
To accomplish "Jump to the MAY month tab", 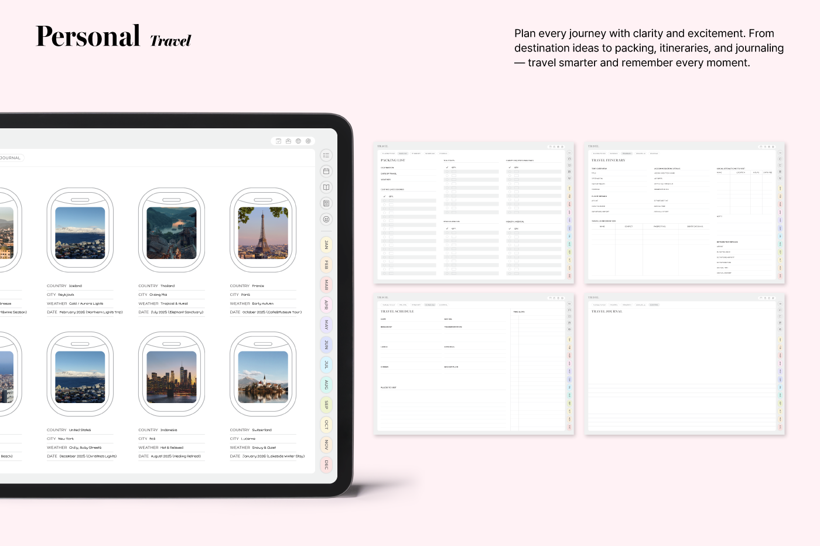I will coord(326,325).
